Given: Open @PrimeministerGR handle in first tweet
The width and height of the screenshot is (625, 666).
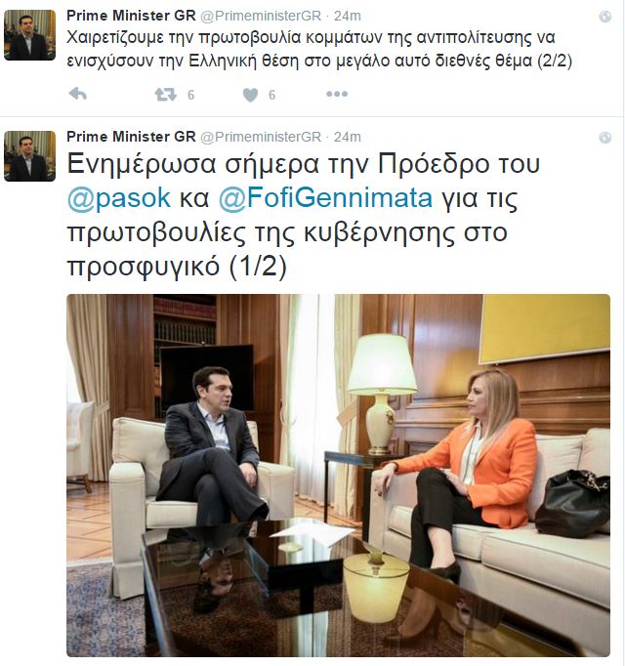Looking at the screenshot, I should click(261, 17).
